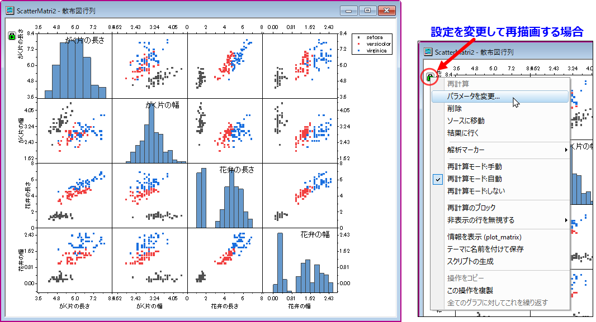
Task: Select パラメータを変更... from the context menu
Action: [x=474, y=97]
